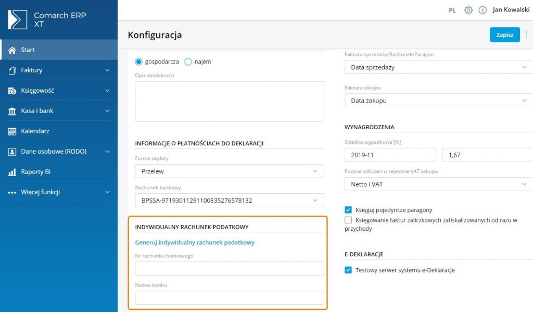The width and height of the screenshot is (533, 312).
Task: Click the Nr rachunku bankowego field
Action: [229, 268]
